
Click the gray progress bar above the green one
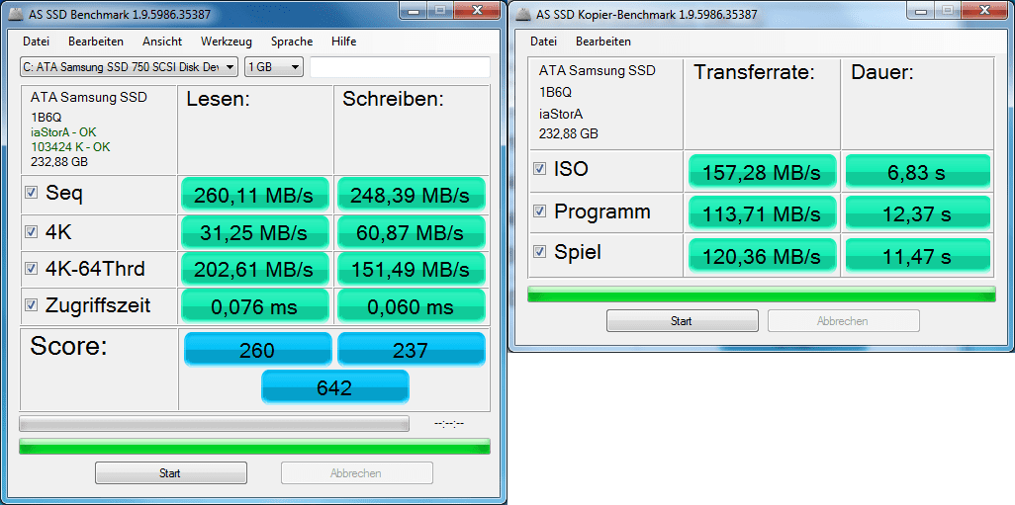click(x=215, y=424)
